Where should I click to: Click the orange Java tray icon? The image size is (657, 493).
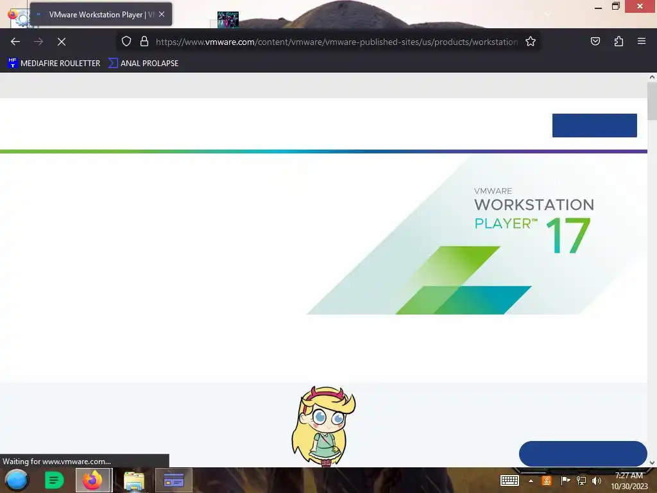[547, 481]
